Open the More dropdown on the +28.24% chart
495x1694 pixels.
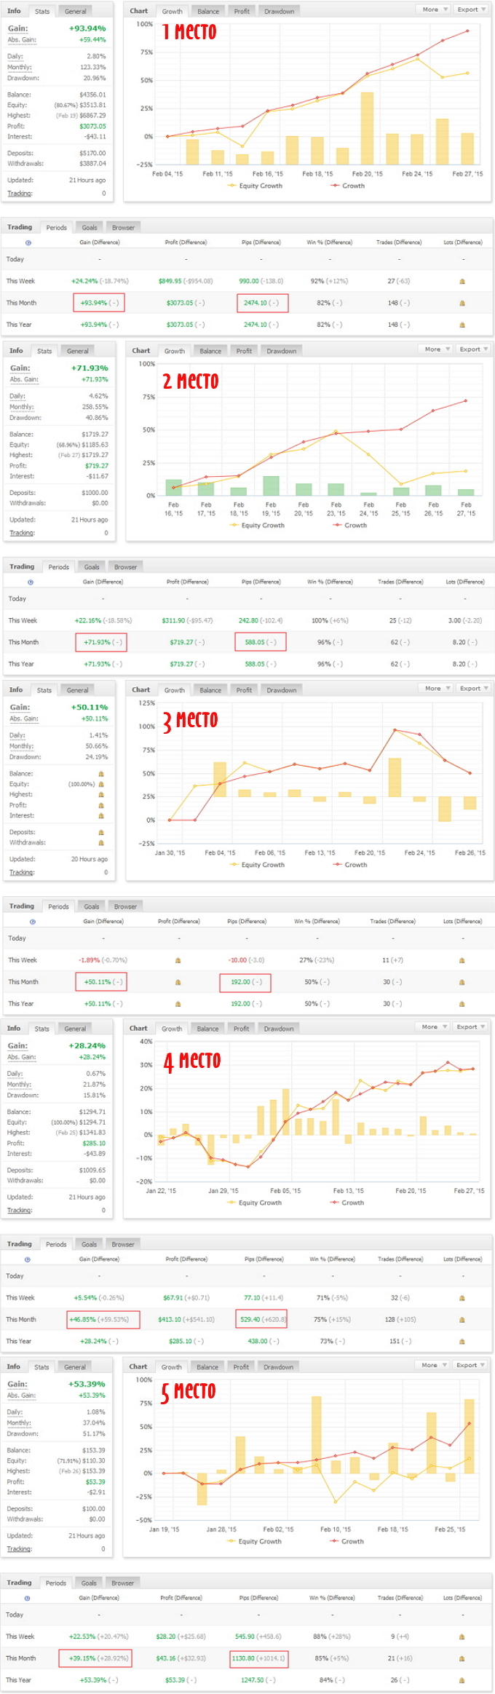pyautogui.click(x=434, y=1026)
